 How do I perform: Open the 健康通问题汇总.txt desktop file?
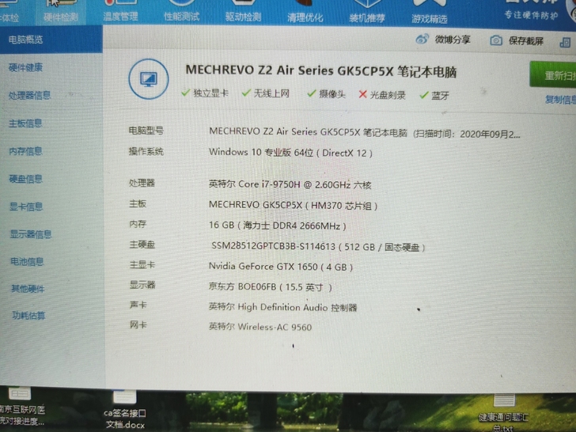coord(504,413)
